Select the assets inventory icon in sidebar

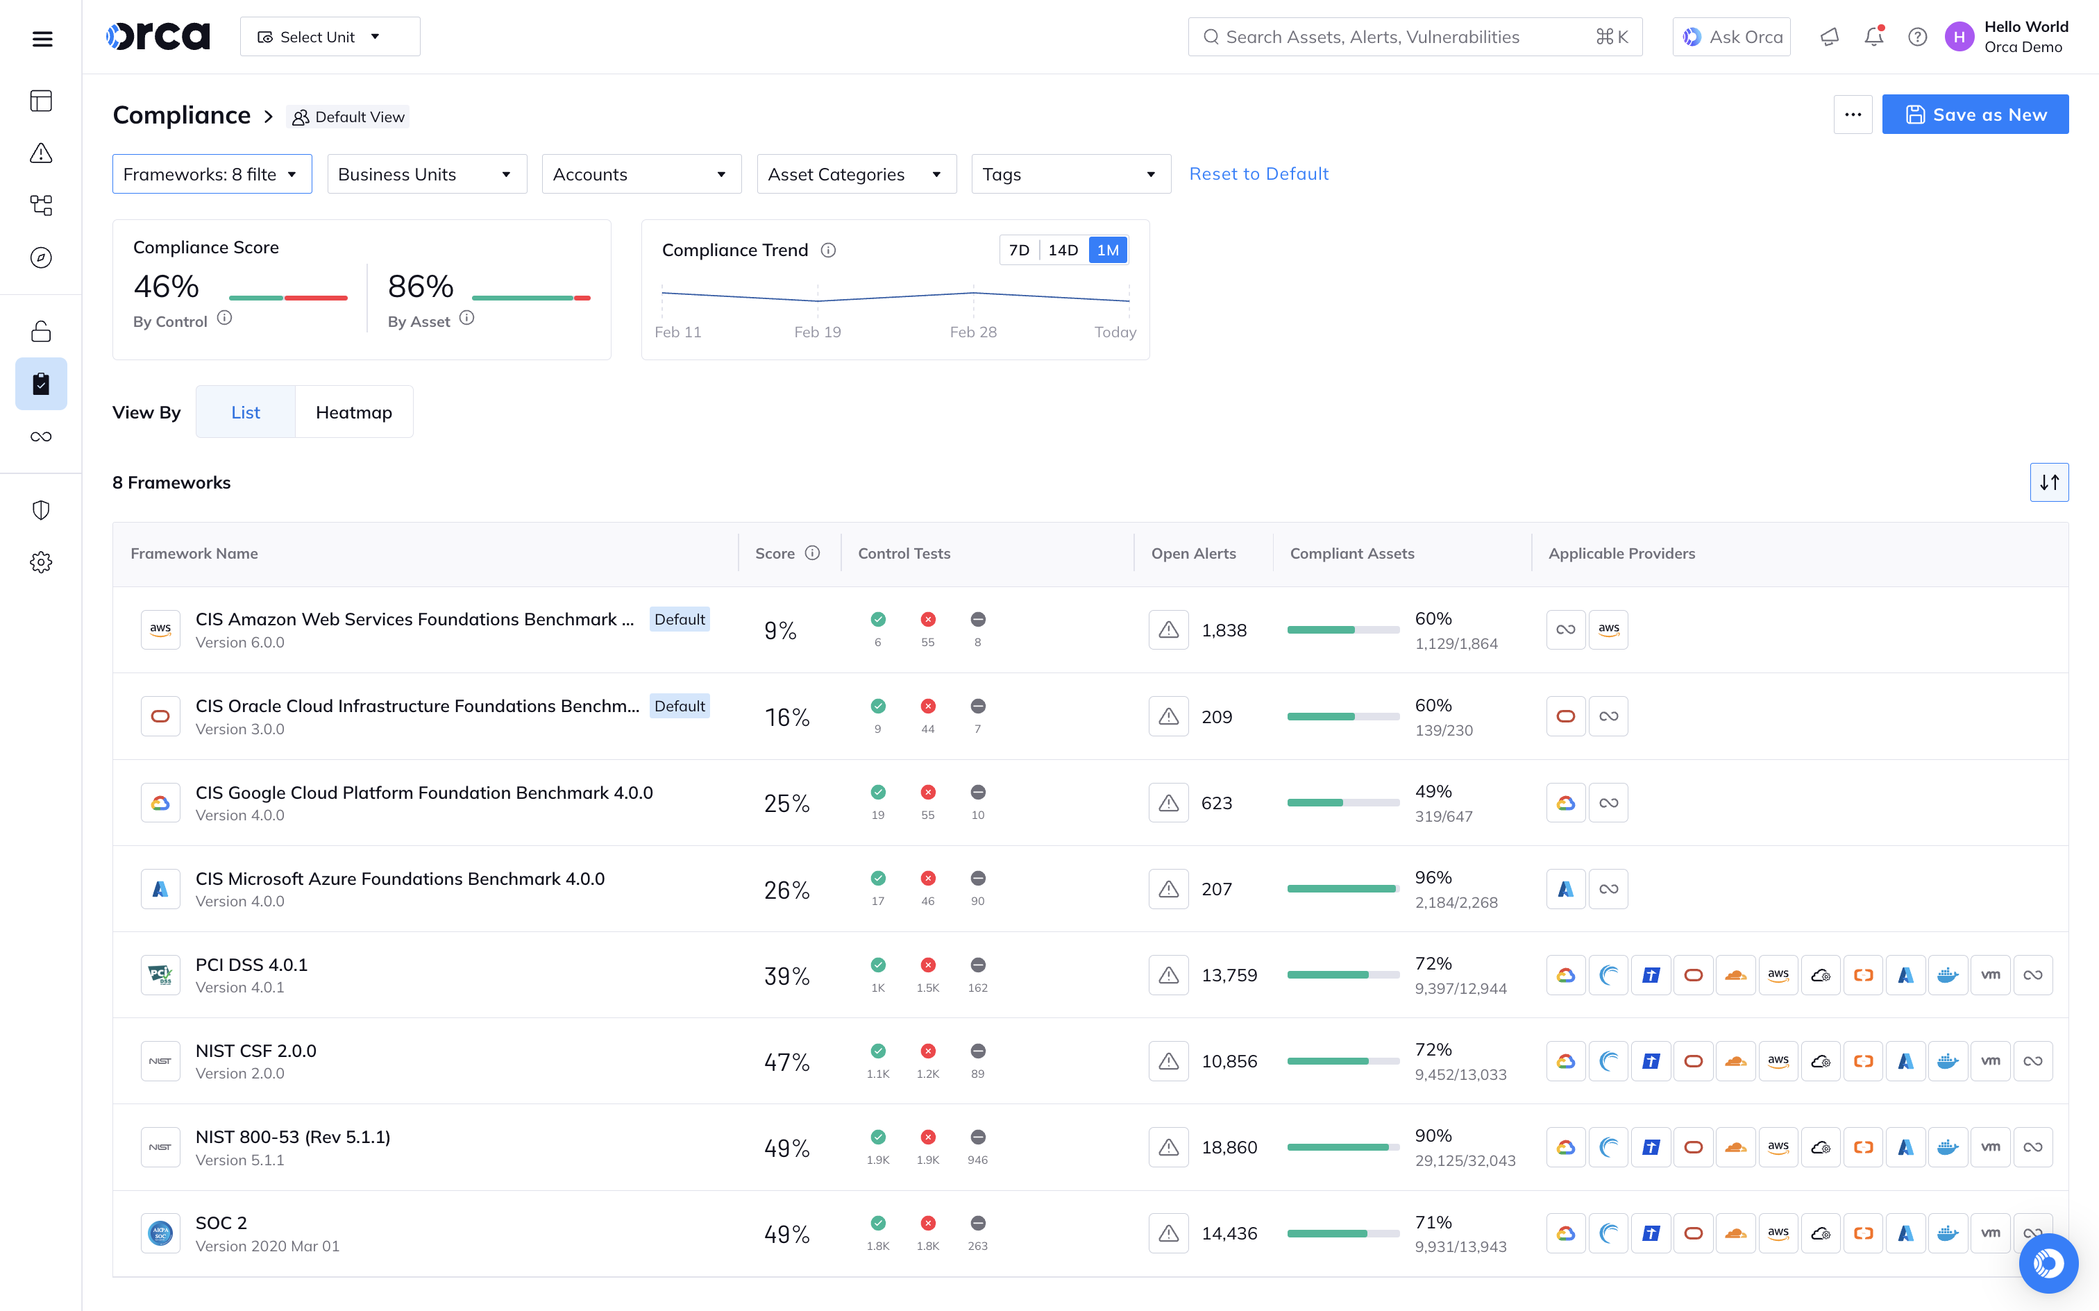pos(41,205)
